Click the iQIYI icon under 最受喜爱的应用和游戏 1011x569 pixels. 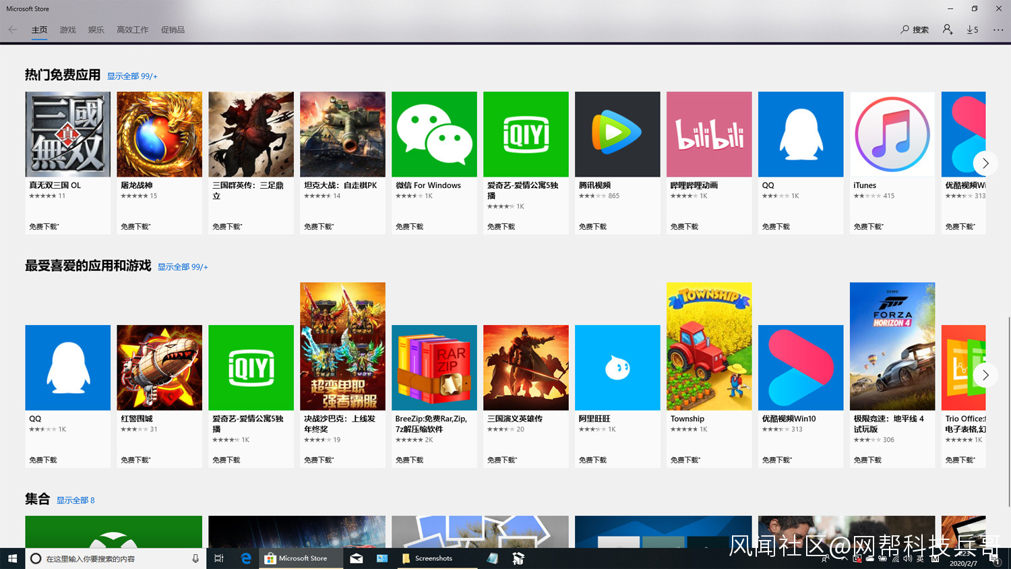tap(251, 367)
